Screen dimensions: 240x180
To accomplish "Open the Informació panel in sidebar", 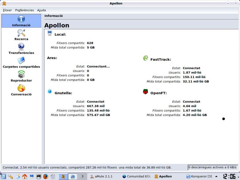I will (x=21, y=21).
